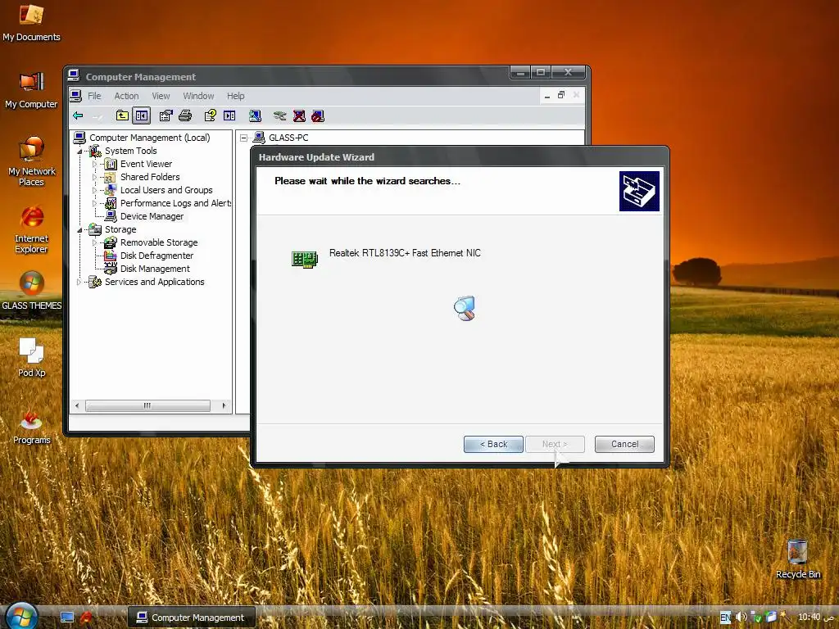Click the Start orb button
Screen dimensions: 839x629
20,616
